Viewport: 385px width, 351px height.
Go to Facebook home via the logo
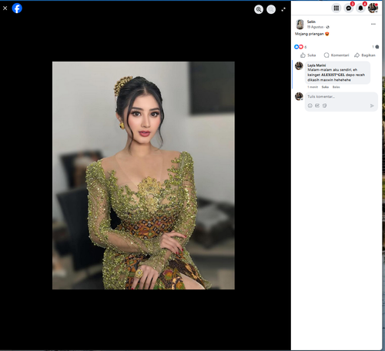click(17, 8)
